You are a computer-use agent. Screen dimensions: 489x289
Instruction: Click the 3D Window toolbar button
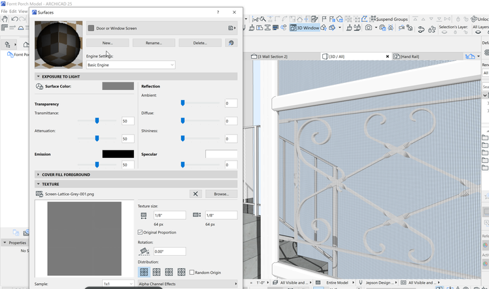[305, 28]
